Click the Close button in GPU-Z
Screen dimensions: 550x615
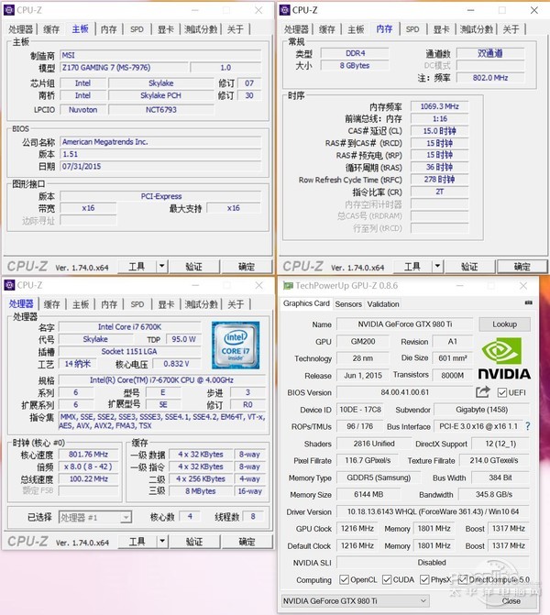coord(511,601)
